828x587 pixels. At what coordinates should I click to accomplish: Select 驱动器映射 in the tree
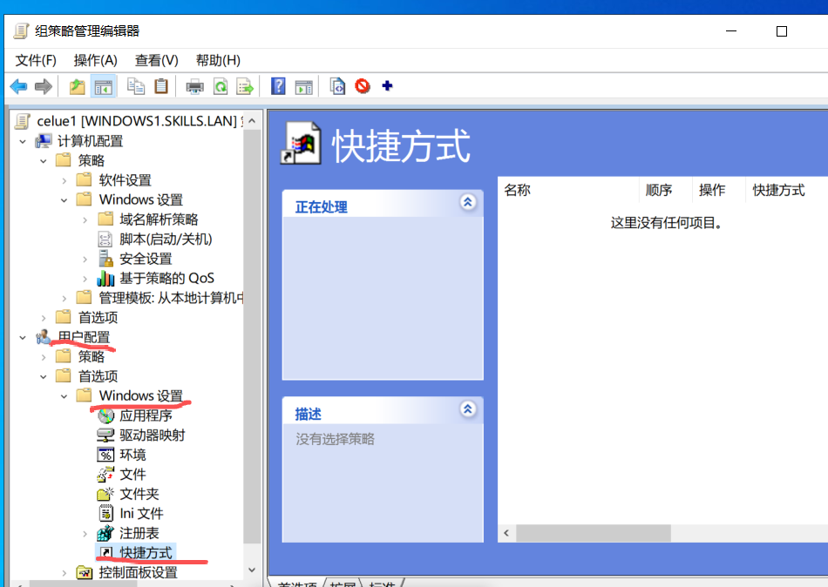(x=152, y=435)
